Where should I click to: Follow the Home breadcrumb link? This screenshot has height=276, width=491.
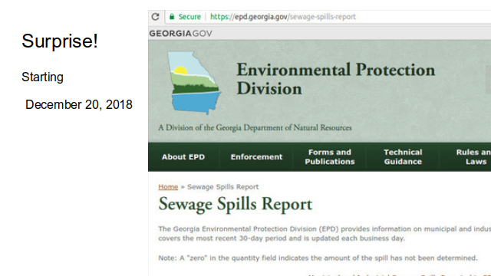point(168,187)
